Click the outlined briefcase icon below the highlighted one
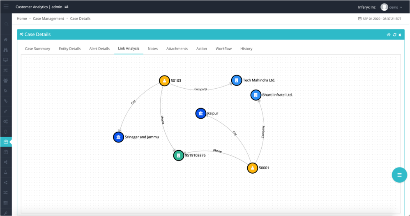Screen dimensions: 410x216 6,152
